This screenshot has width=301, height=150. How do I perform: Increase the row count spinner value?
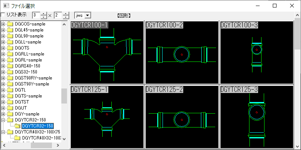point(66,13)
